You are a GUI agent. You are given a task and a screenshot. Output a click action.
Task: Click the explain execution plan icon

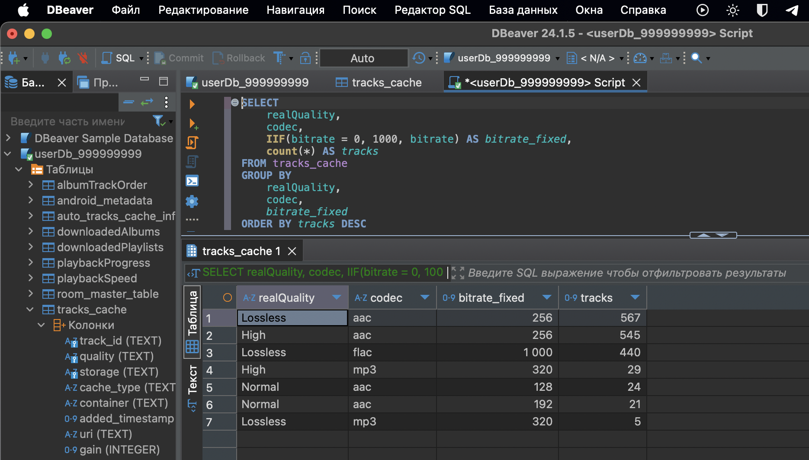tap(192, 162)
